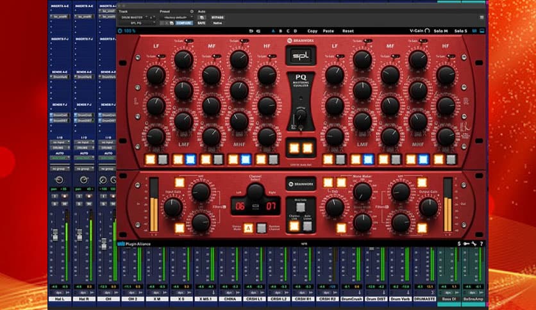The height and width of the screenshot is (310, 536).
Task: Click the plugin window menu icon at the header's far right
Action: coord(482,17)
